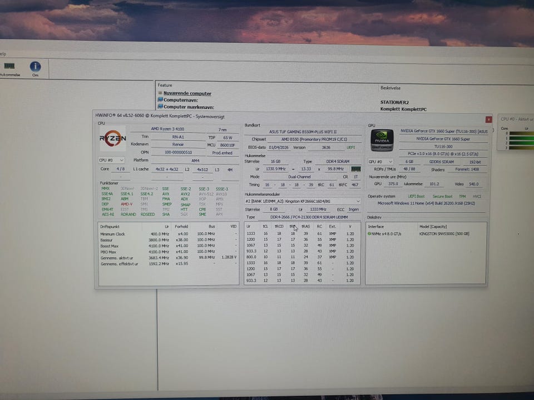The width and height of the screenshot is (534, 400).
Task: Click the Microsoft Windows 11 Home build text
Action: 426,203
